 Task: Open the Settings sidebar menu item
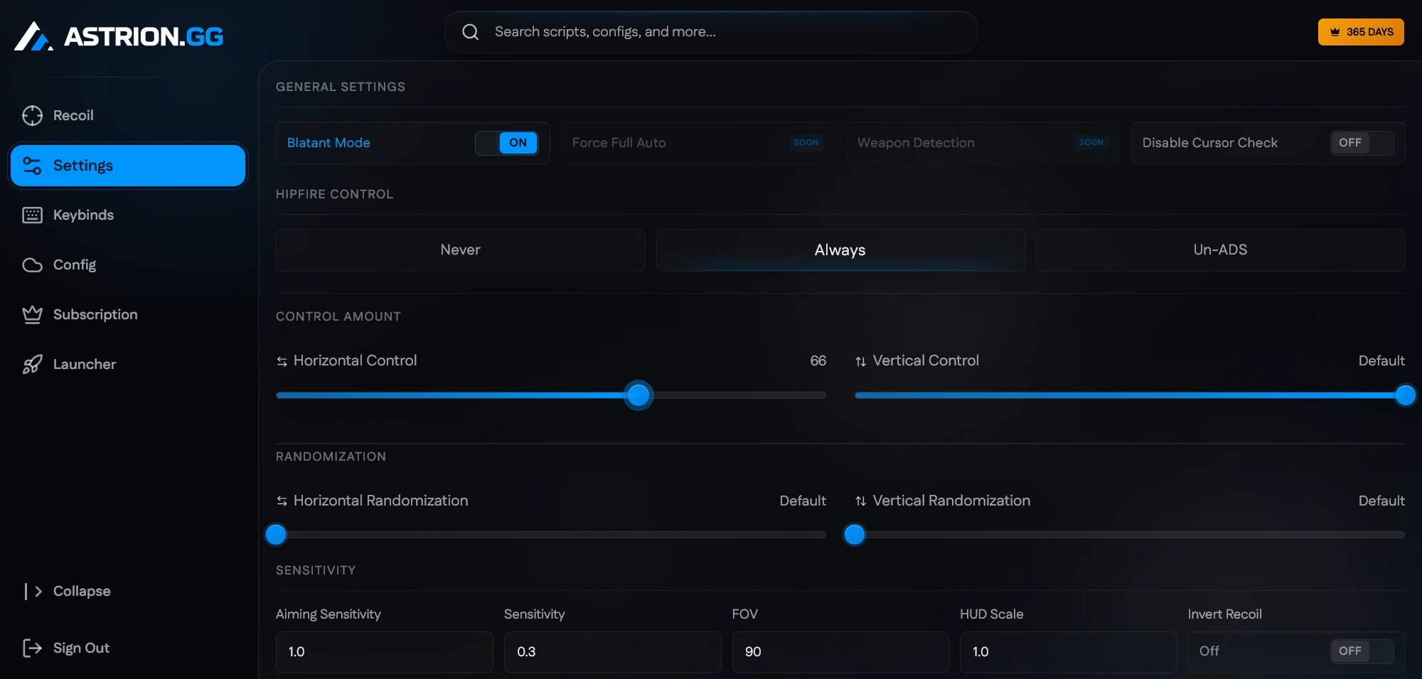coord(128,166)
